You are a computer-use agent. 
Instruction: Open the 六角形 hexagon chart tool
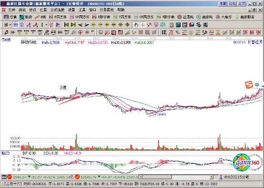[x=223, y=17]
